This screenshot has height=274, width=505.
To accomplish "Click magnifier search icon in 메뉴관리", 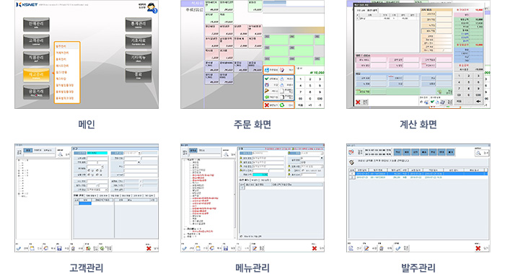I will coord(226,154).
